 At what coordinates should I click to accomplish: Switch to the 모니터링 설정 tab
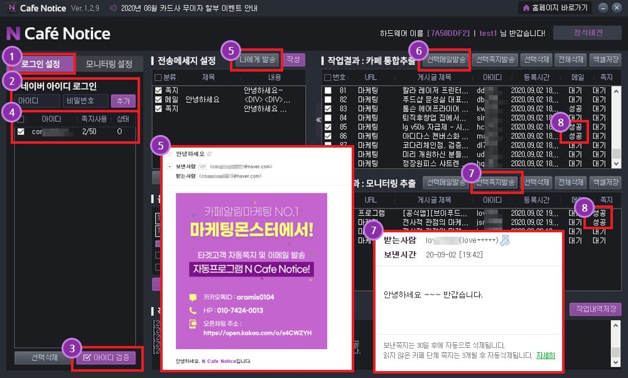(109, 64)
